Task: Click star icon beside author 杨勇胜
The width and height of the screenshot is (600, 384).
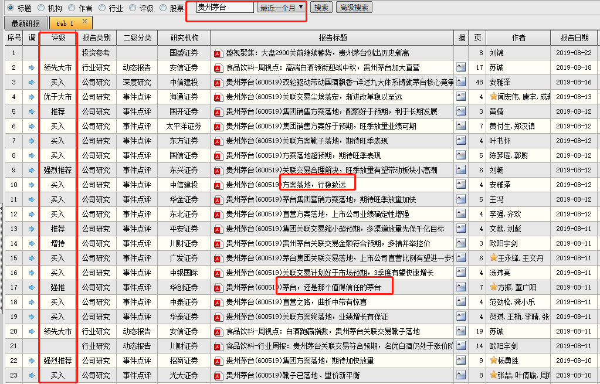Action: 494,360
